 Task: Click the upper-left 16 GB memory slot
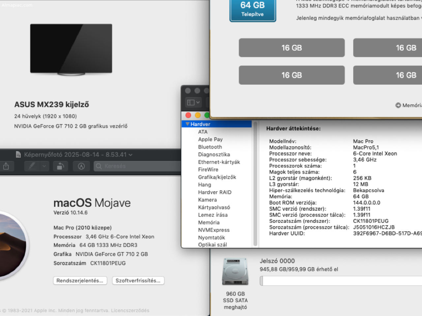[292, 48]
